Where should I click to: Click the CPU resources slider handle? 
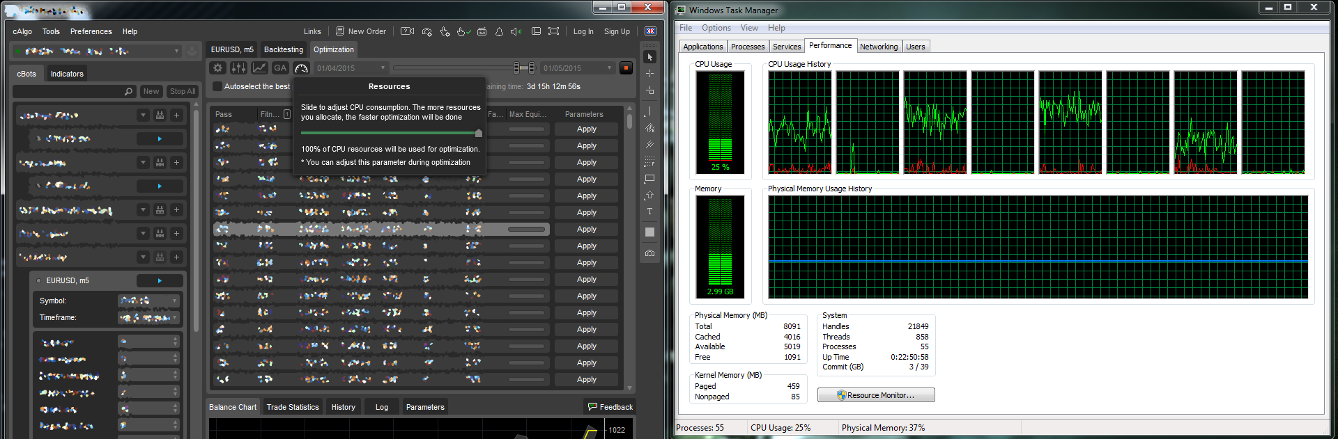click(479, 133)
